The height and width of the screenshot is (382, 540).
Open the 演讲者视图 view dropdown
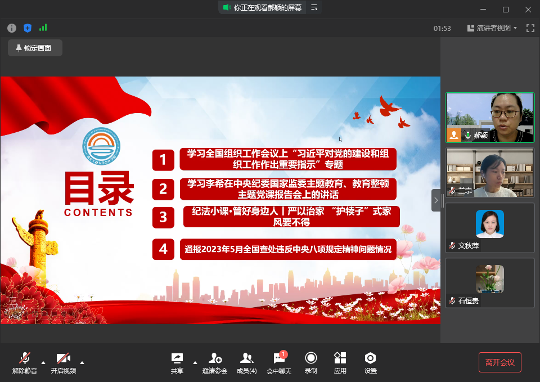492,28
